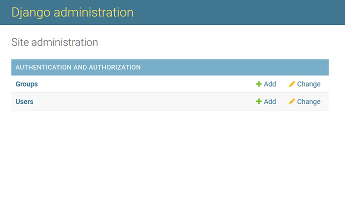Click the green plus icon in Users row
The height and width of the screenshot is (206, 345).
pos(259,101)
